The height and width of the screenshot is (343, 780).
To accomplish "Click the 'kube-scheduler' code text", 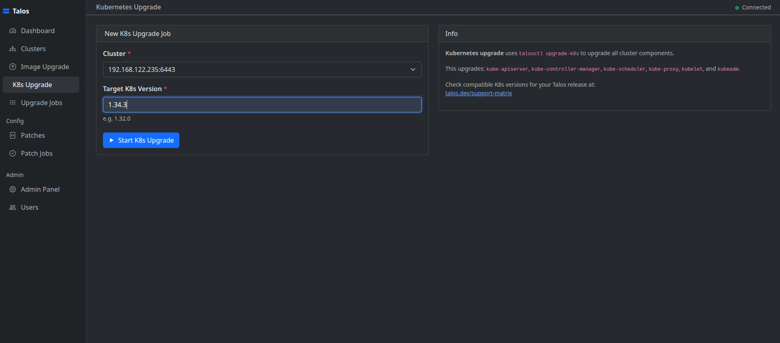I will click(625, 69).
